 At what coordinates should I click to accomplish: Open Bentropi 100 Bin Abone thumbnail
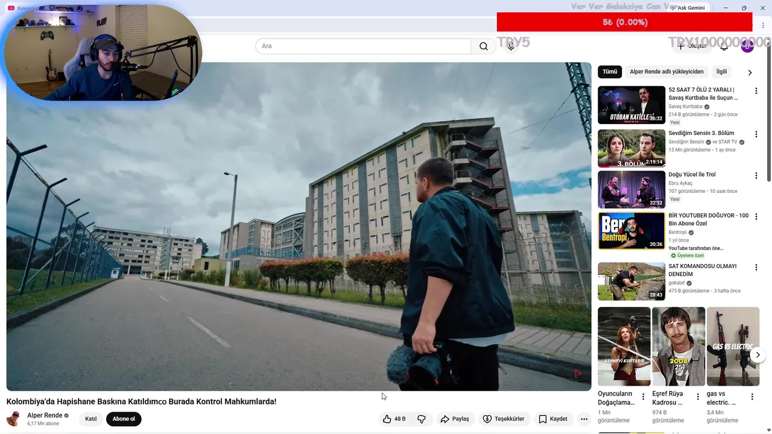[631, 231]
